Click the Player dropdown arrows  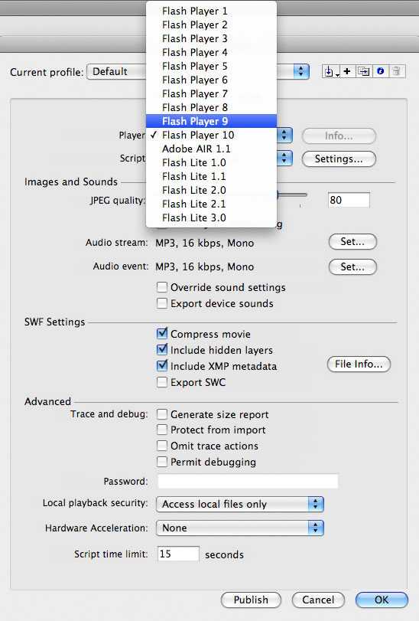(x=284, y=136)
